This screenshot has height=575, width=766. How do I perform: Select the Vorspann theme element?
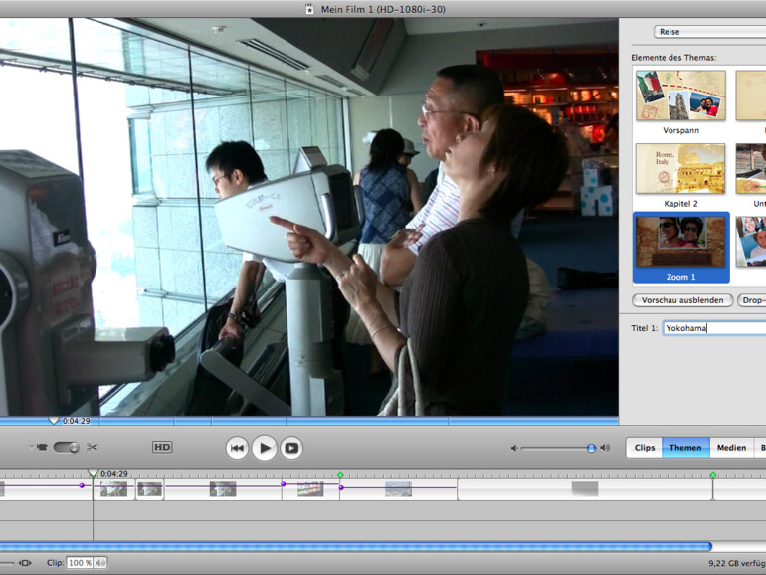pos(680,96)
